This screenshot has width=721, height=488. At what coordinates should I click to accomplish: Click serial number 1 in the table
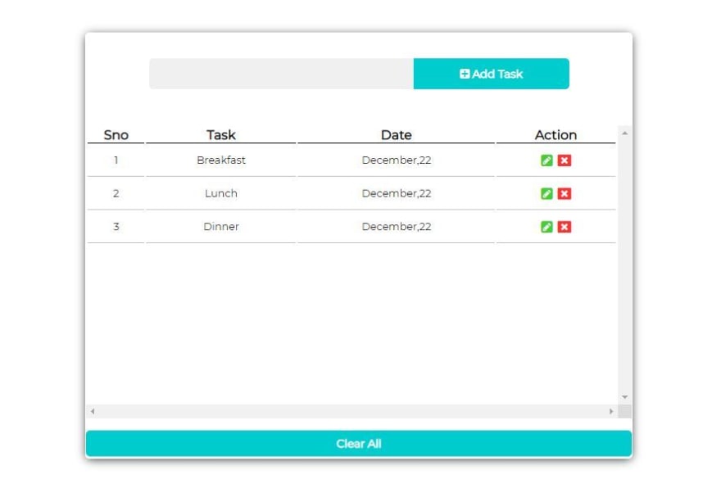point(116,160)
